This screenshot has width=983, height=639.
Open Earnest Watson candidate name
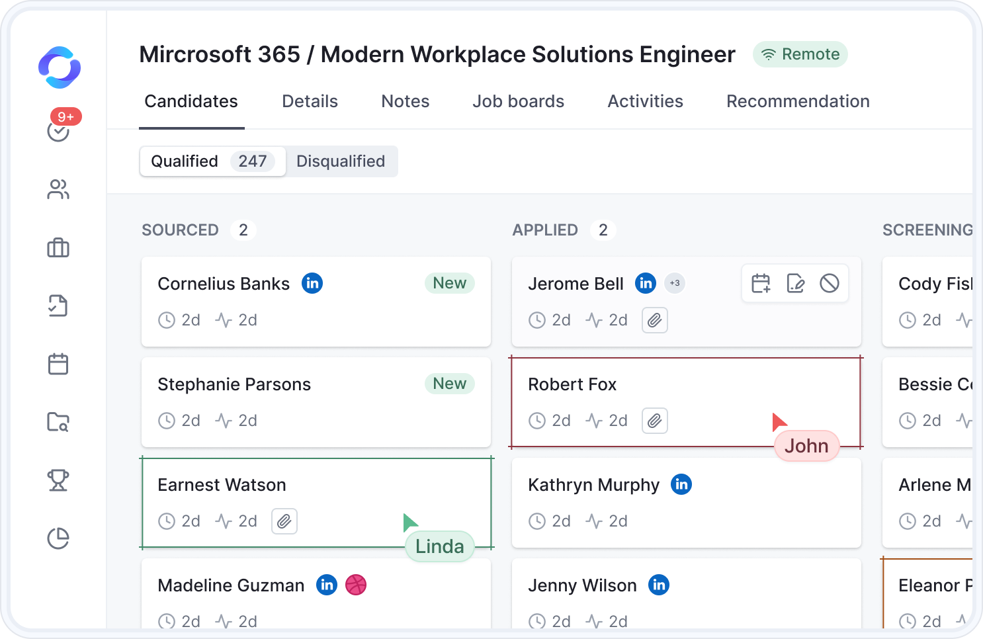pyautogui.click(x=222, y=485)
